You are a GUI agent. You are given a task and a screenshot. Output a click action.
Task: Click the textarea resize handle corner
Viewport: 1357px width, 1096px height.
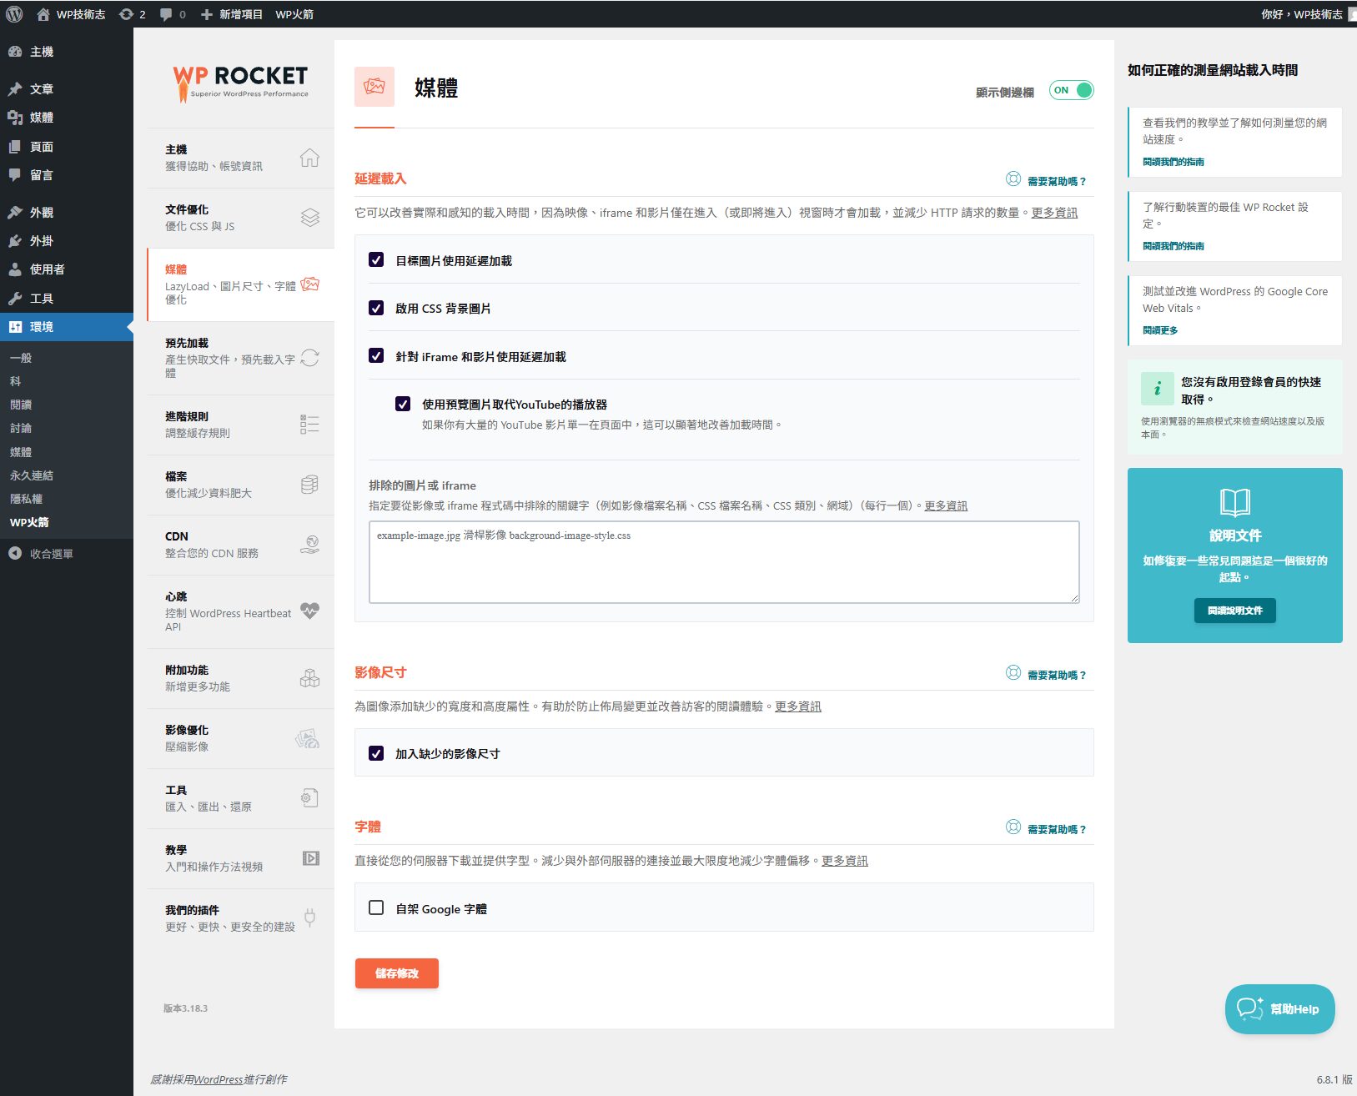(1074, 597)
